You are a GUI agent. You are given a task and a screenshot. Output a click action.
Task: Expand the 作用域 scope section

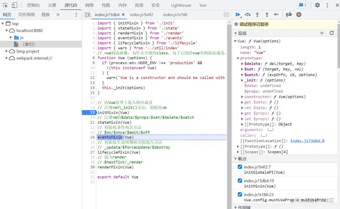(x=236, y=207)
